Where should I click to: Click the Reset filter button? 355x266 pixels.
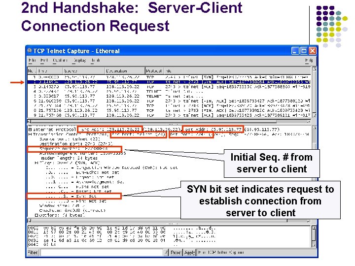coord(176,252)
